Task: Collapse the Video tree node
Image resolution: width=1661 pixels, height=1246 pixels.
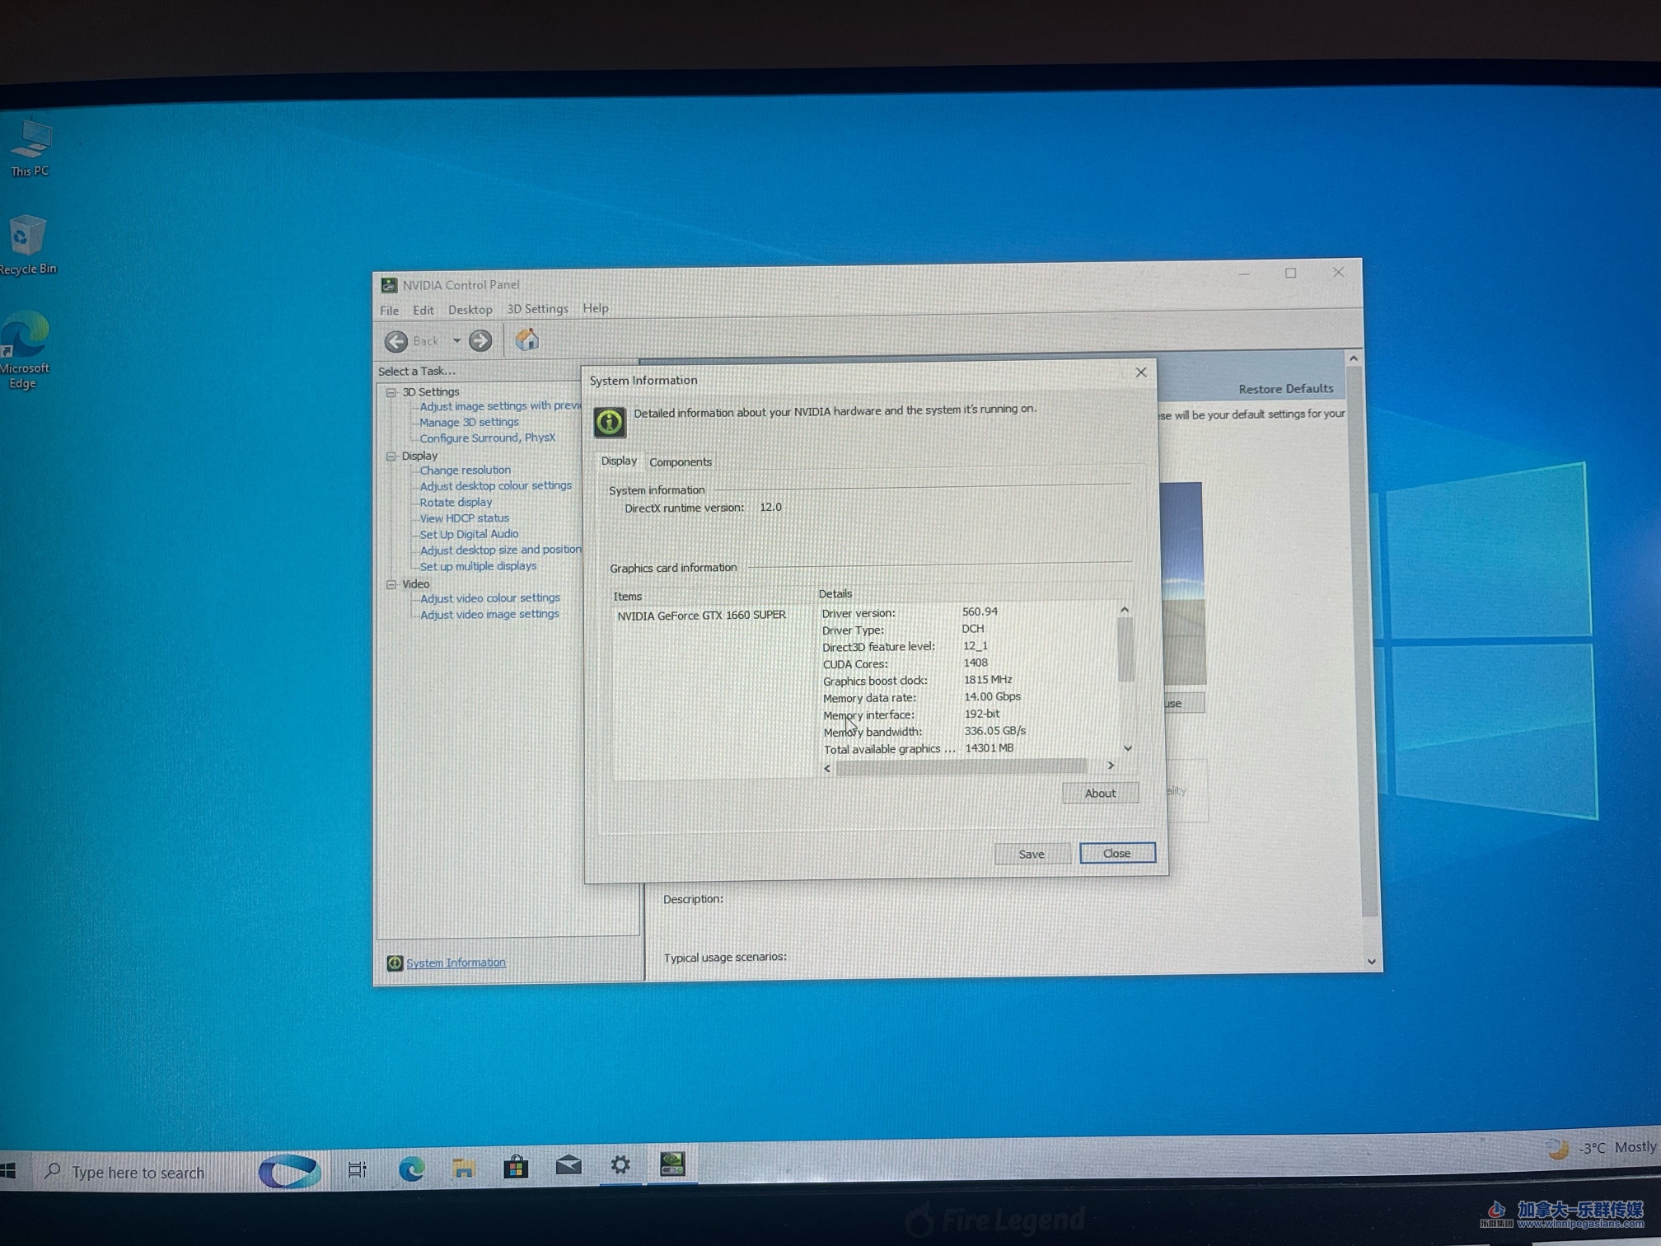Action: click(x=392, y=584)
